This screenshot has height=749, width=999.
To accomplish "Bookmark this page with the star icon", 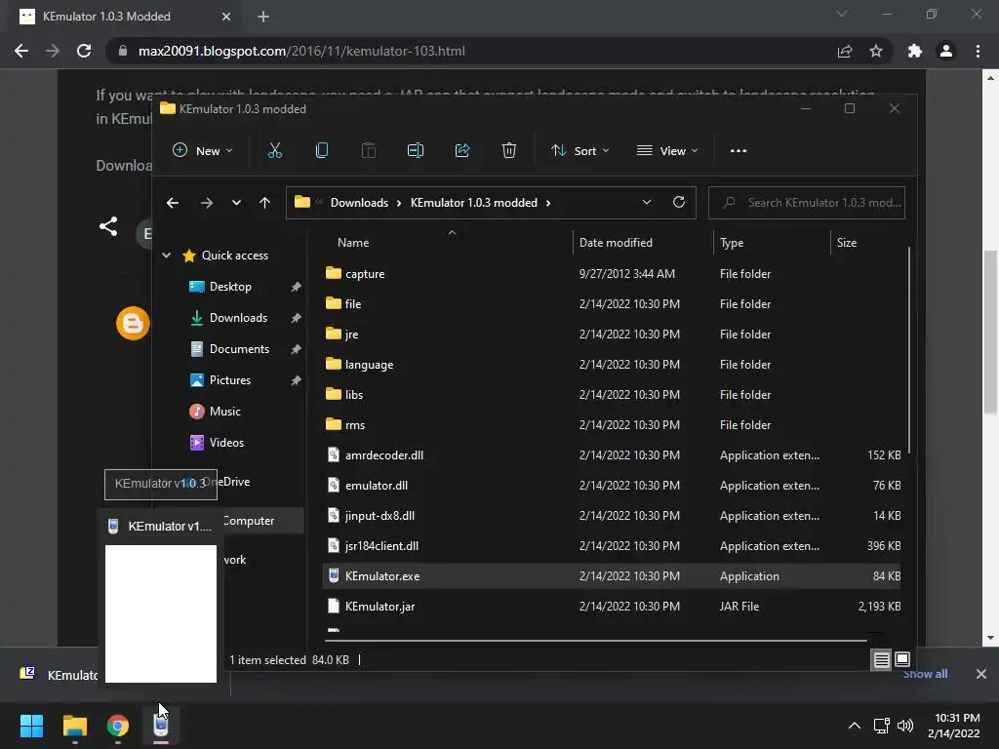I will click(876, 51).
